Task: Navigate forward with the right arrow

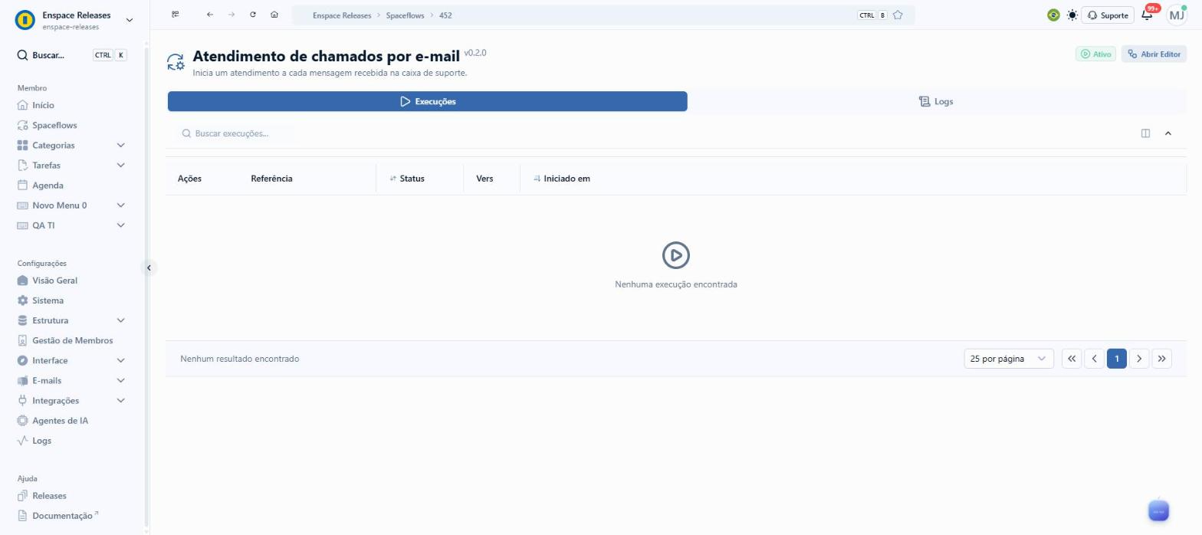Action: click(232, 15)
